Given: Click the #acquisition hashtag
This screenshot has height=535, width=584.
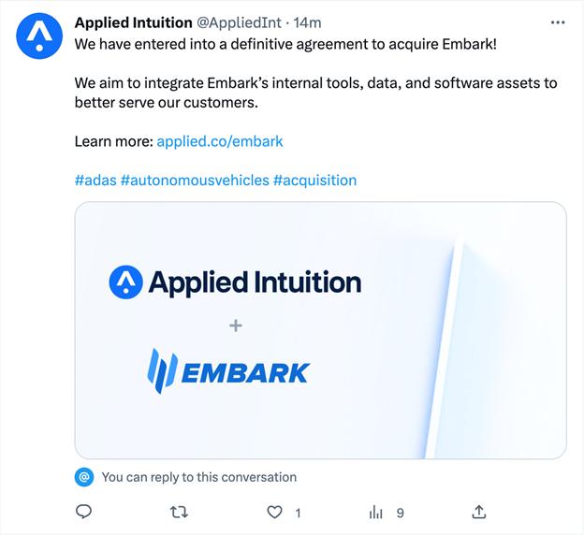Looking at the screenshot, I should coord(314,180).
